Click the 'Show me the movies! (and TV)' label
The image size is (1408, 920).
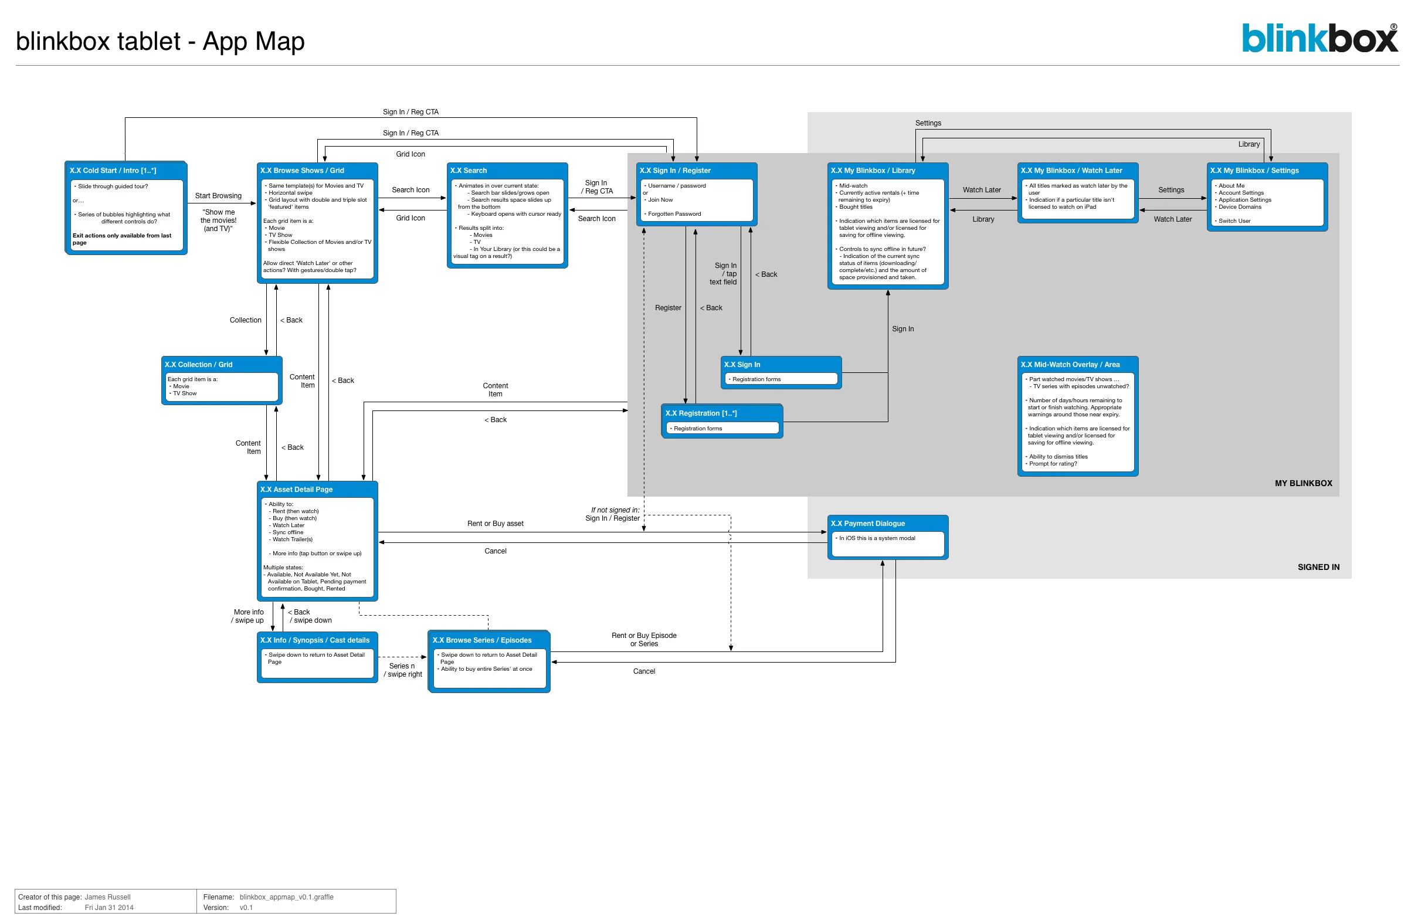[x=218, y=220]
